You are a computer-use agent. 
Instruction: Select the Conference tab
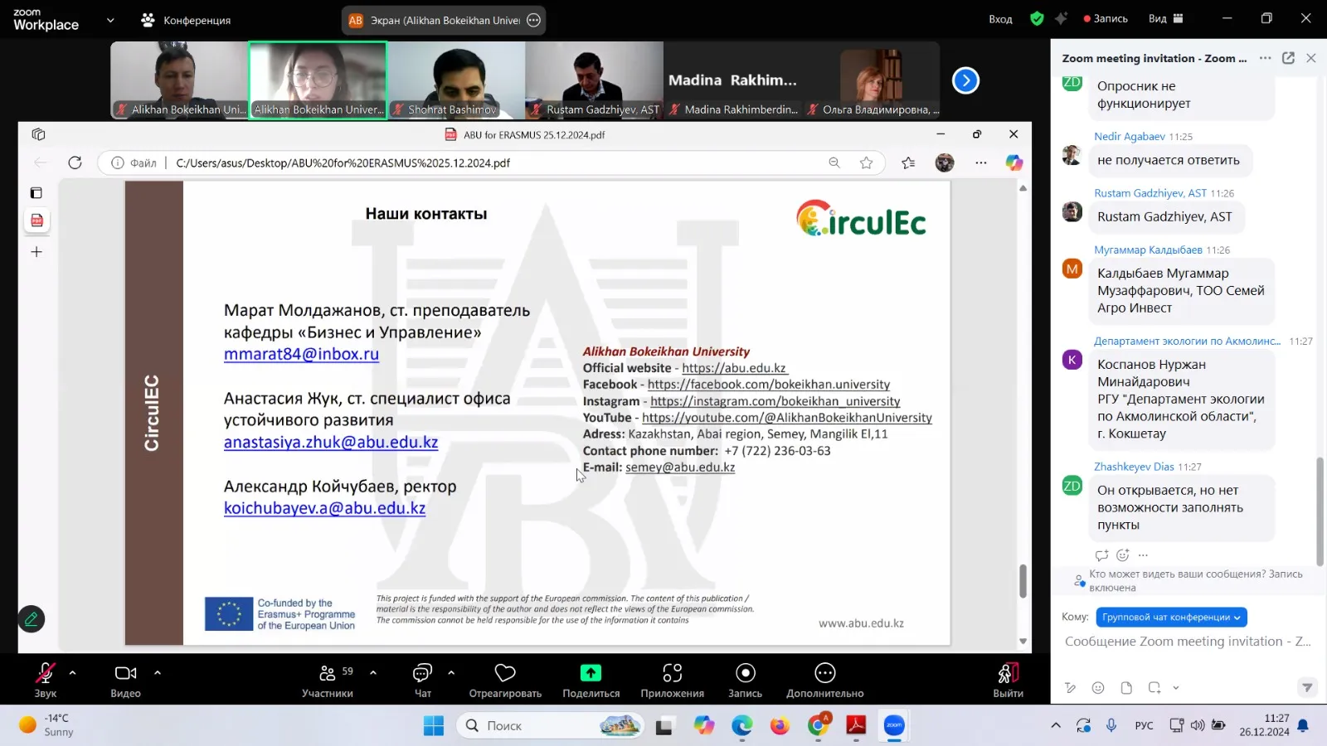coord(187,20)
